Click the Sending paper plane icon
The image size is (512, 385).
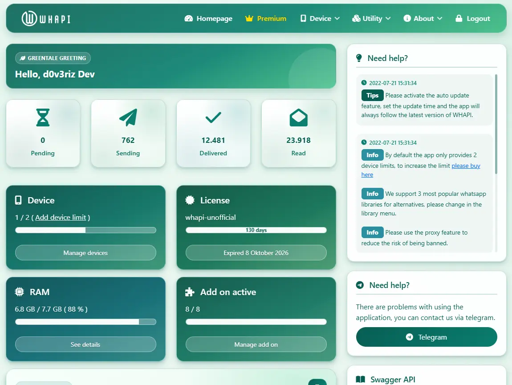point(128,118)
